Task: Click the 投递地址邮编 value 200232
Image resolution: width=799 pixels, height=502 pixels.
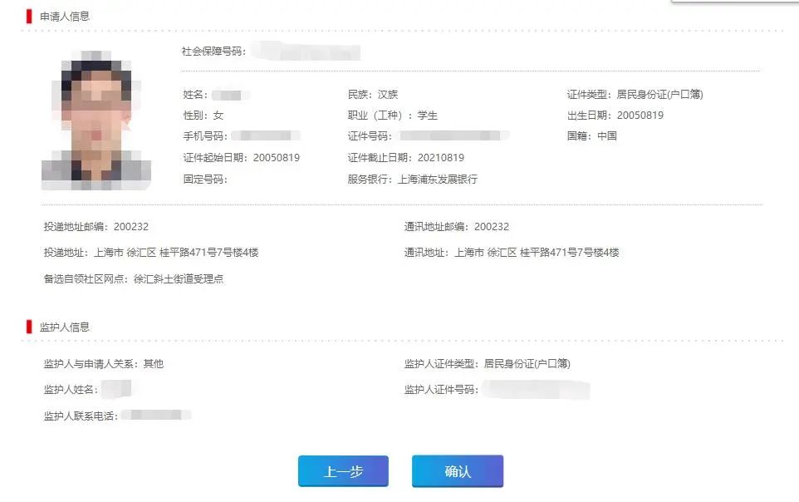Action: [x=131, y=226]
